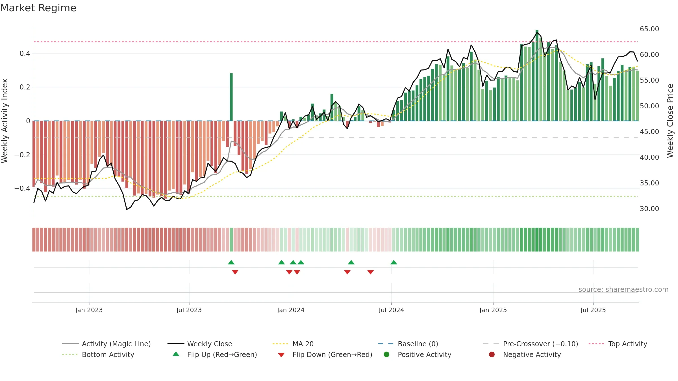The width and height of the screenshot is (678, 381).
Task: Click the Market Regime chart title
Action: pyautogui.click(x=38, y=8)
